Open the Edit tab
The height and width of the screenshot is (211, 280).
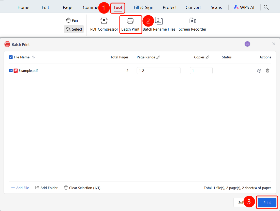coord(45,7)
